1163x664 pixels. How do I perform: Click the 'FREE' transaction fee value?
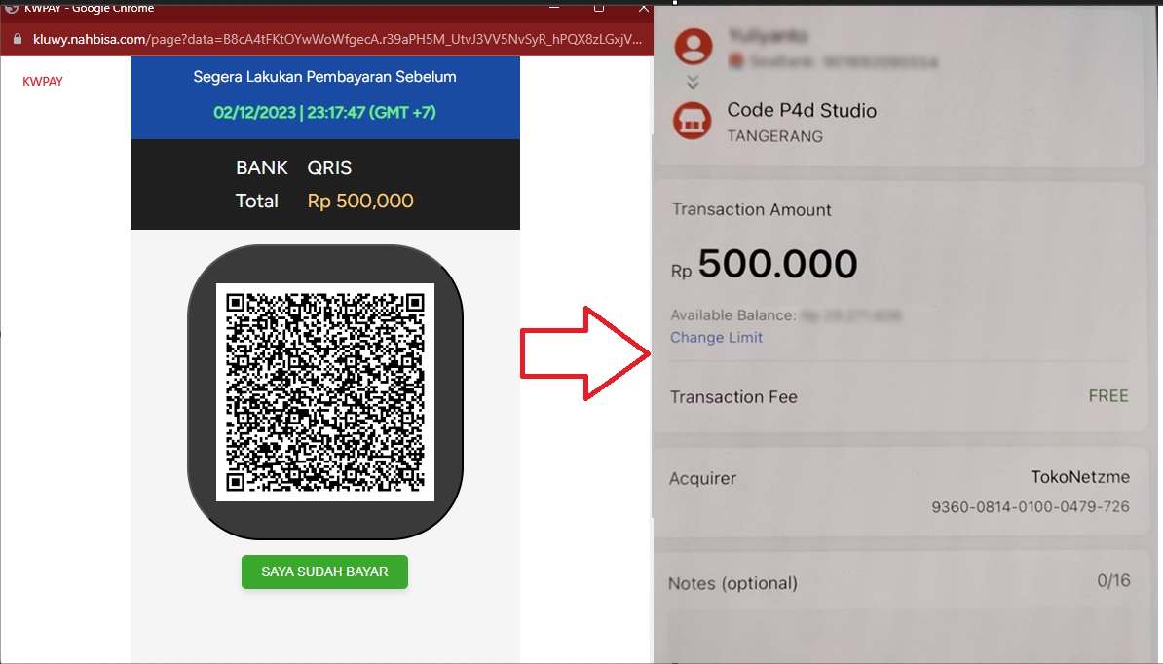[x=1108, y=395]
